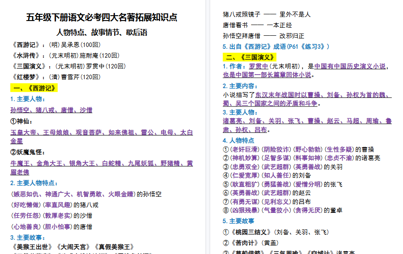Click the line 《三国演义》：(元末明初)罗贯中(120回) on left page

click(x=68, y=66)
